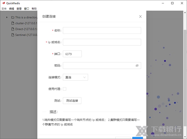Click the 描述 description text about 哨兵模式
This screenshot has height=139, width=187.
pos(91,122)
